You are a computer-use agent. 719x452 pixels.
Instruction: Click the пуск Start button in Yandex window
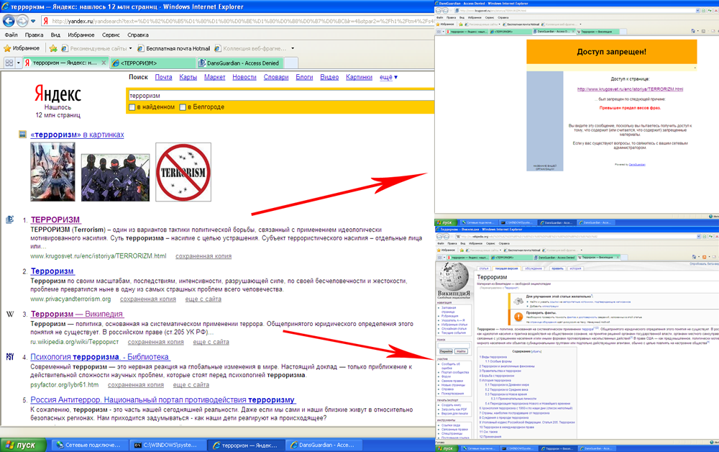(x=23, y=445)
